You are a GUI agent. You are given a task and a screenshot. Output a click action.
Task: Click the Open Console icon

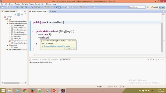coord(156,59)
